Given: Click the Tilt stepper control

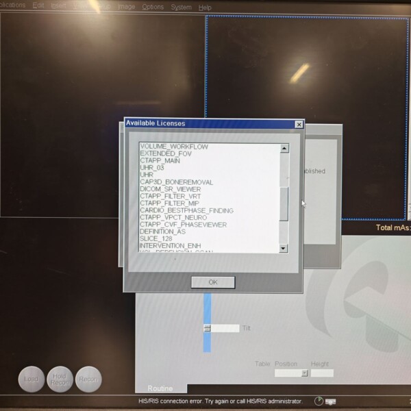Looking at the screenshot, I should tap(208, 328).
